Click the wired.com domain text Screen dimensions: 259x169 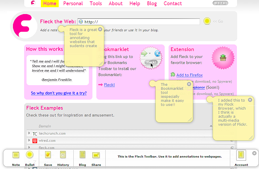tap(47, 141)
